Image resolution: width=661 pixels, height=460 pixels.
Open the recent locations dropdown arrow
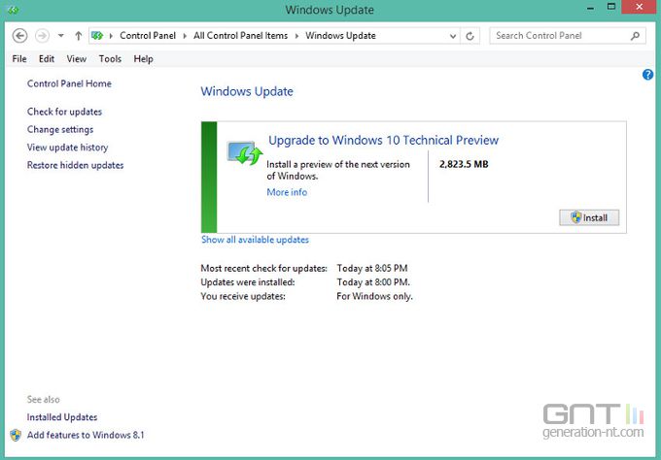pyautogui.click(x=61, y=36)
